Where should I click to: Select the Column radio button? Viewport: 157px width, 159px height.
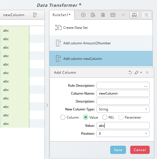(63, 117)
